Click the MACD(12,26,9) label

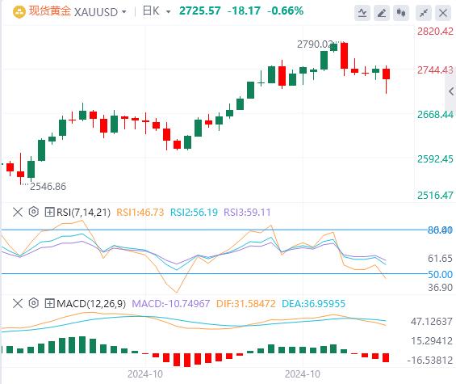[91, 304]
